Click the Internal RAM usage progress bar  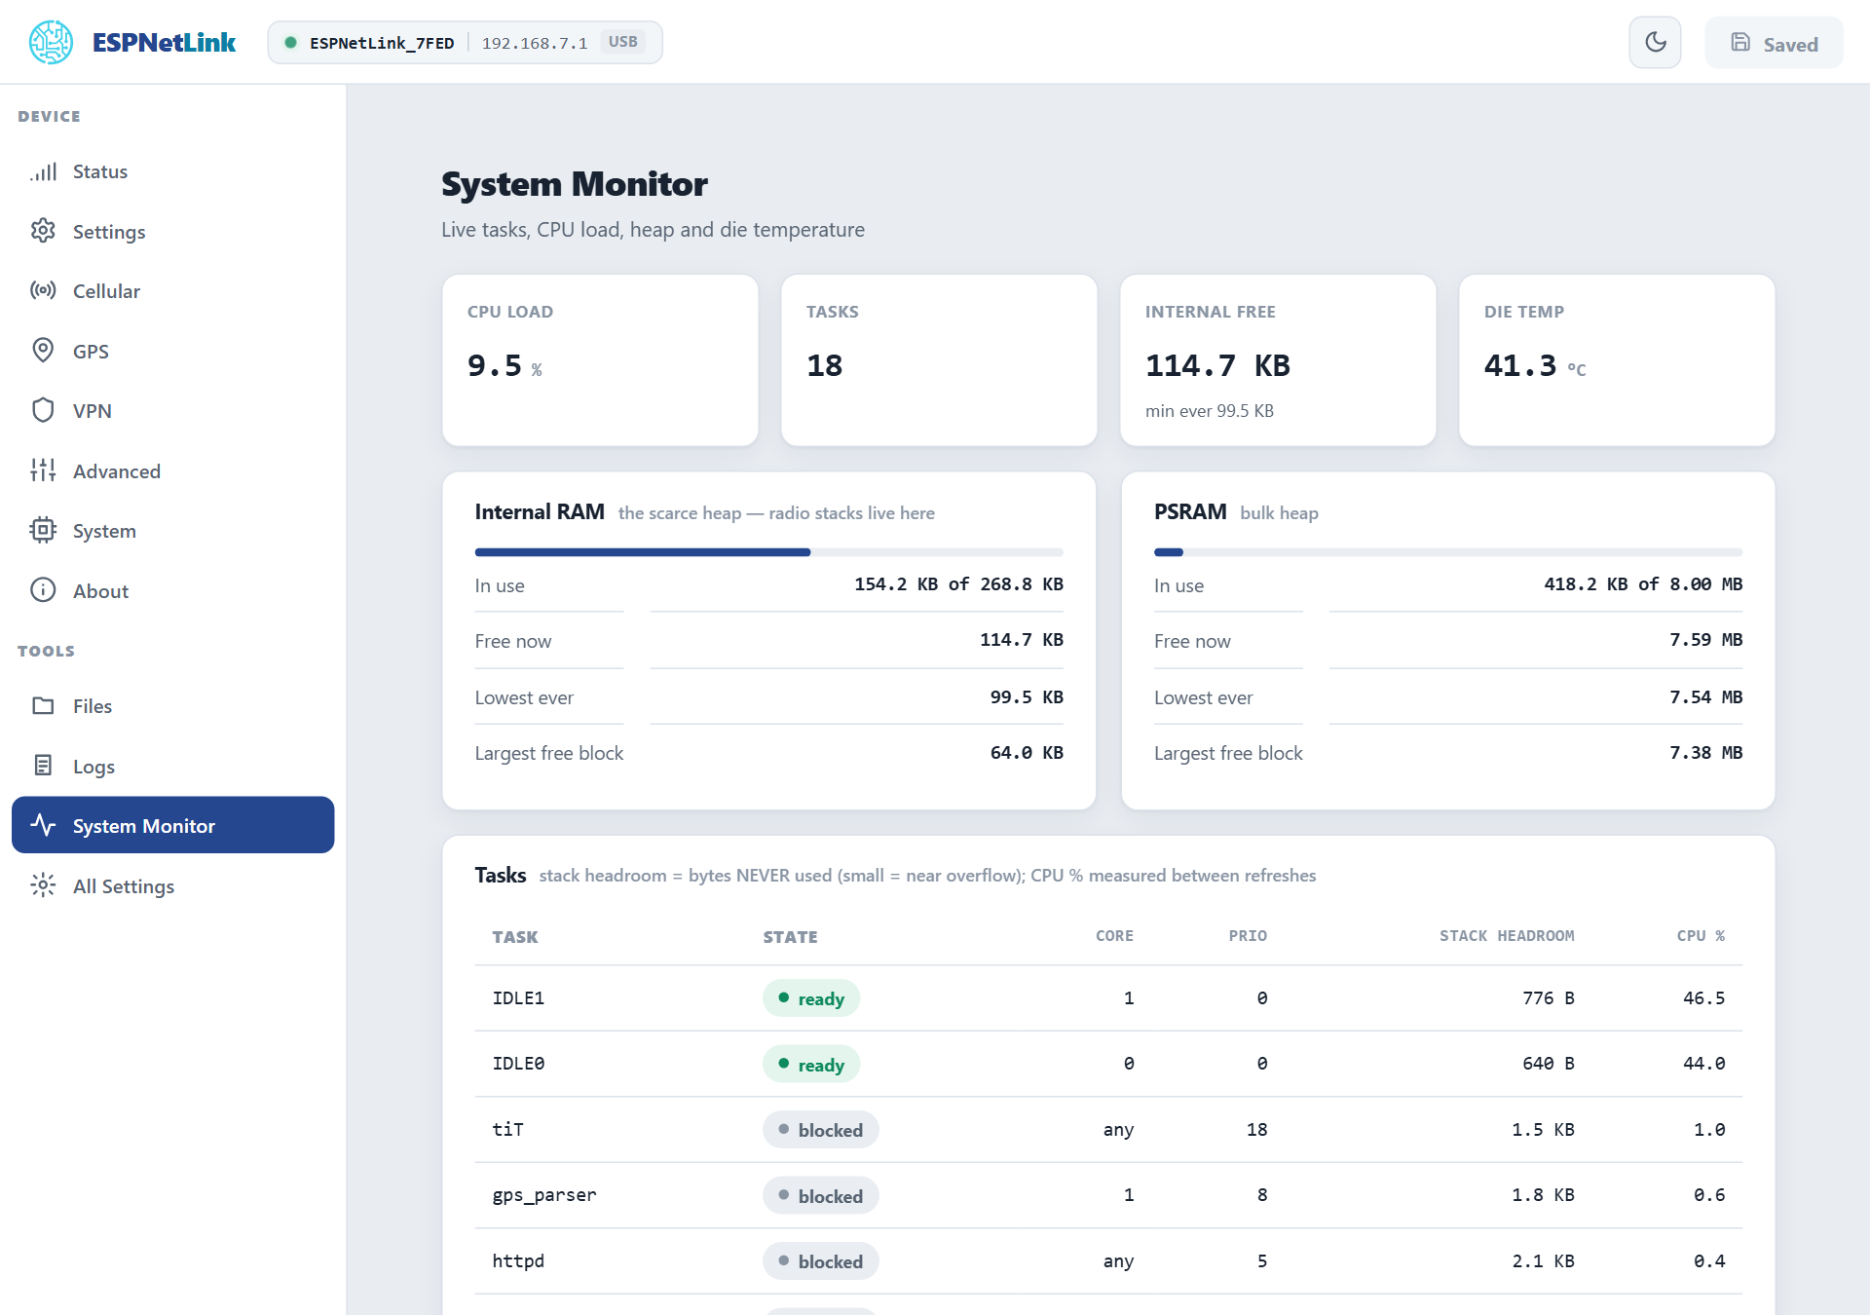pos(769,552)
